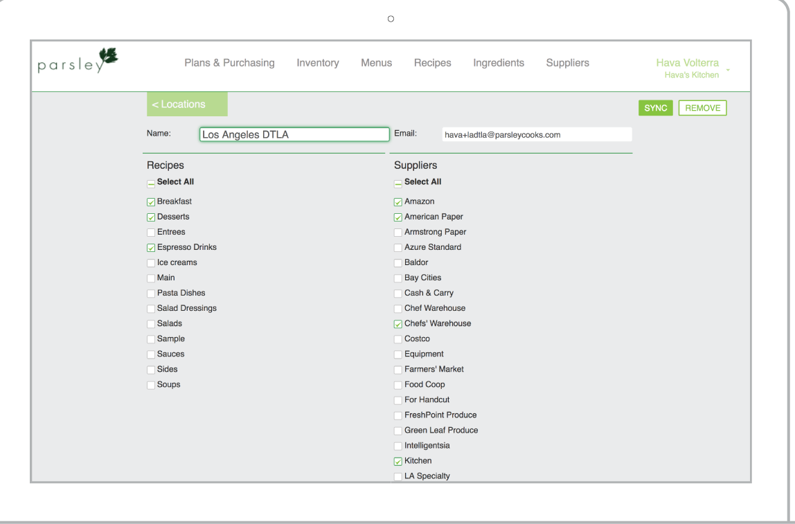Open the Ingredients section
This screenshot has width=795, height=524.
pyautogui.click(x=499, y=63)
